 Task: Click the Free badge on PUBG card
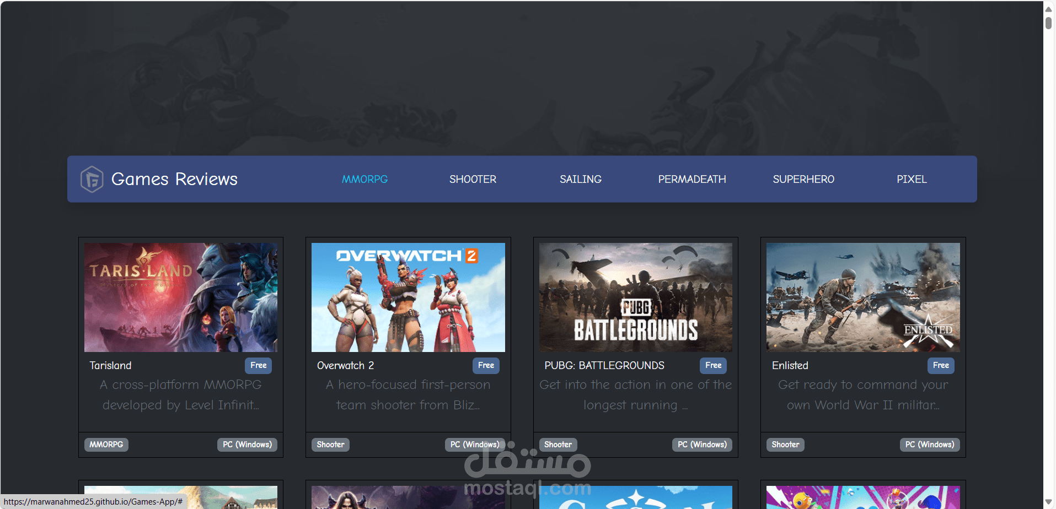coord(713,365)
